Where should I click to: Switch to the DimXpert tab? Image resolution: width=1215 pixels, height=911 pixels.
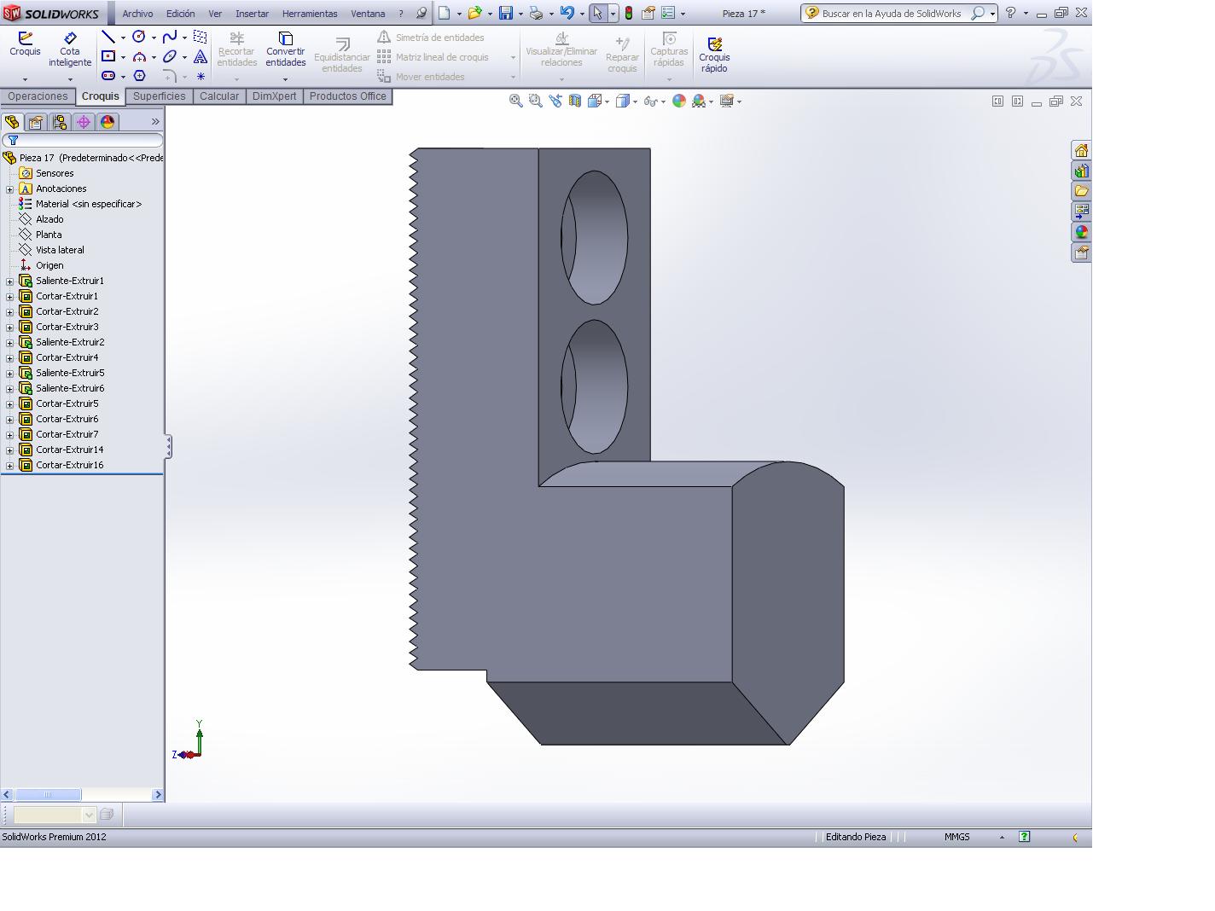click(274, 96)
